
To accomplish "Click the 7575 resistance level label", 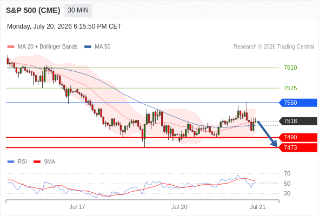I will (x=290, y=88).
